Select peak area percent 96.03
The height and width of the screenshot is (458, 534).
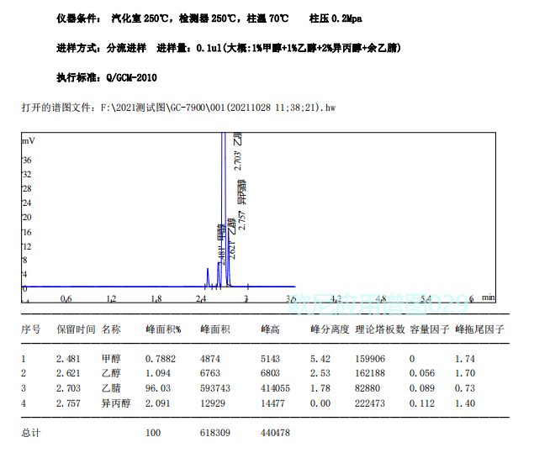(x=158, y=388)
